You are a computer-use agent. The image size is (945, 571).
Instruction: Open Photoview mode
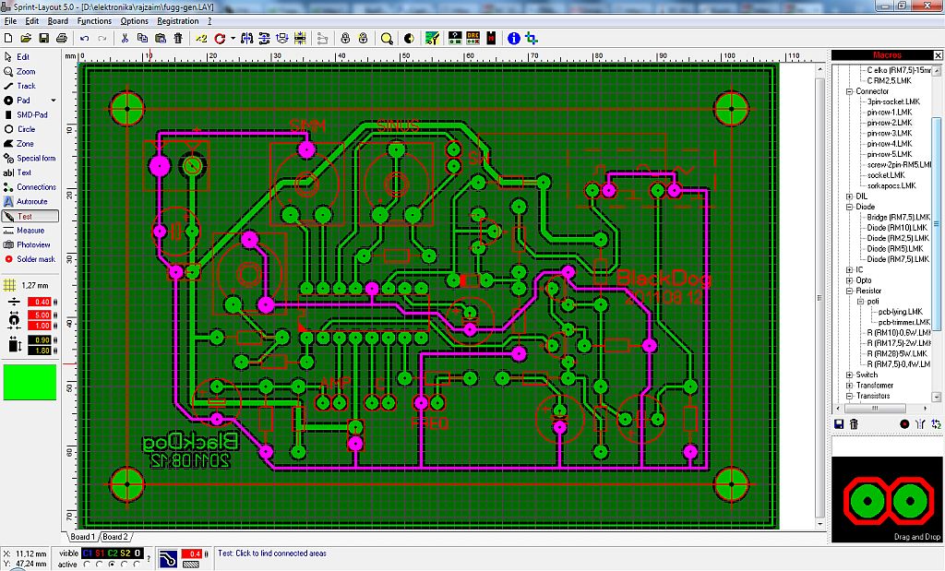tap(32, 244)
